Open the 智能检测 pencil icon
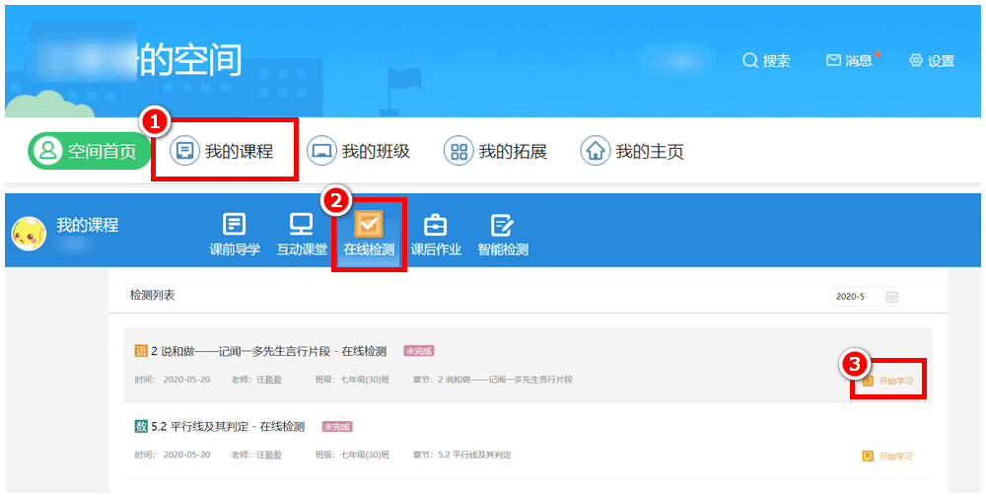Viewport: 986px width, 498px height. (x=502, y=224)
